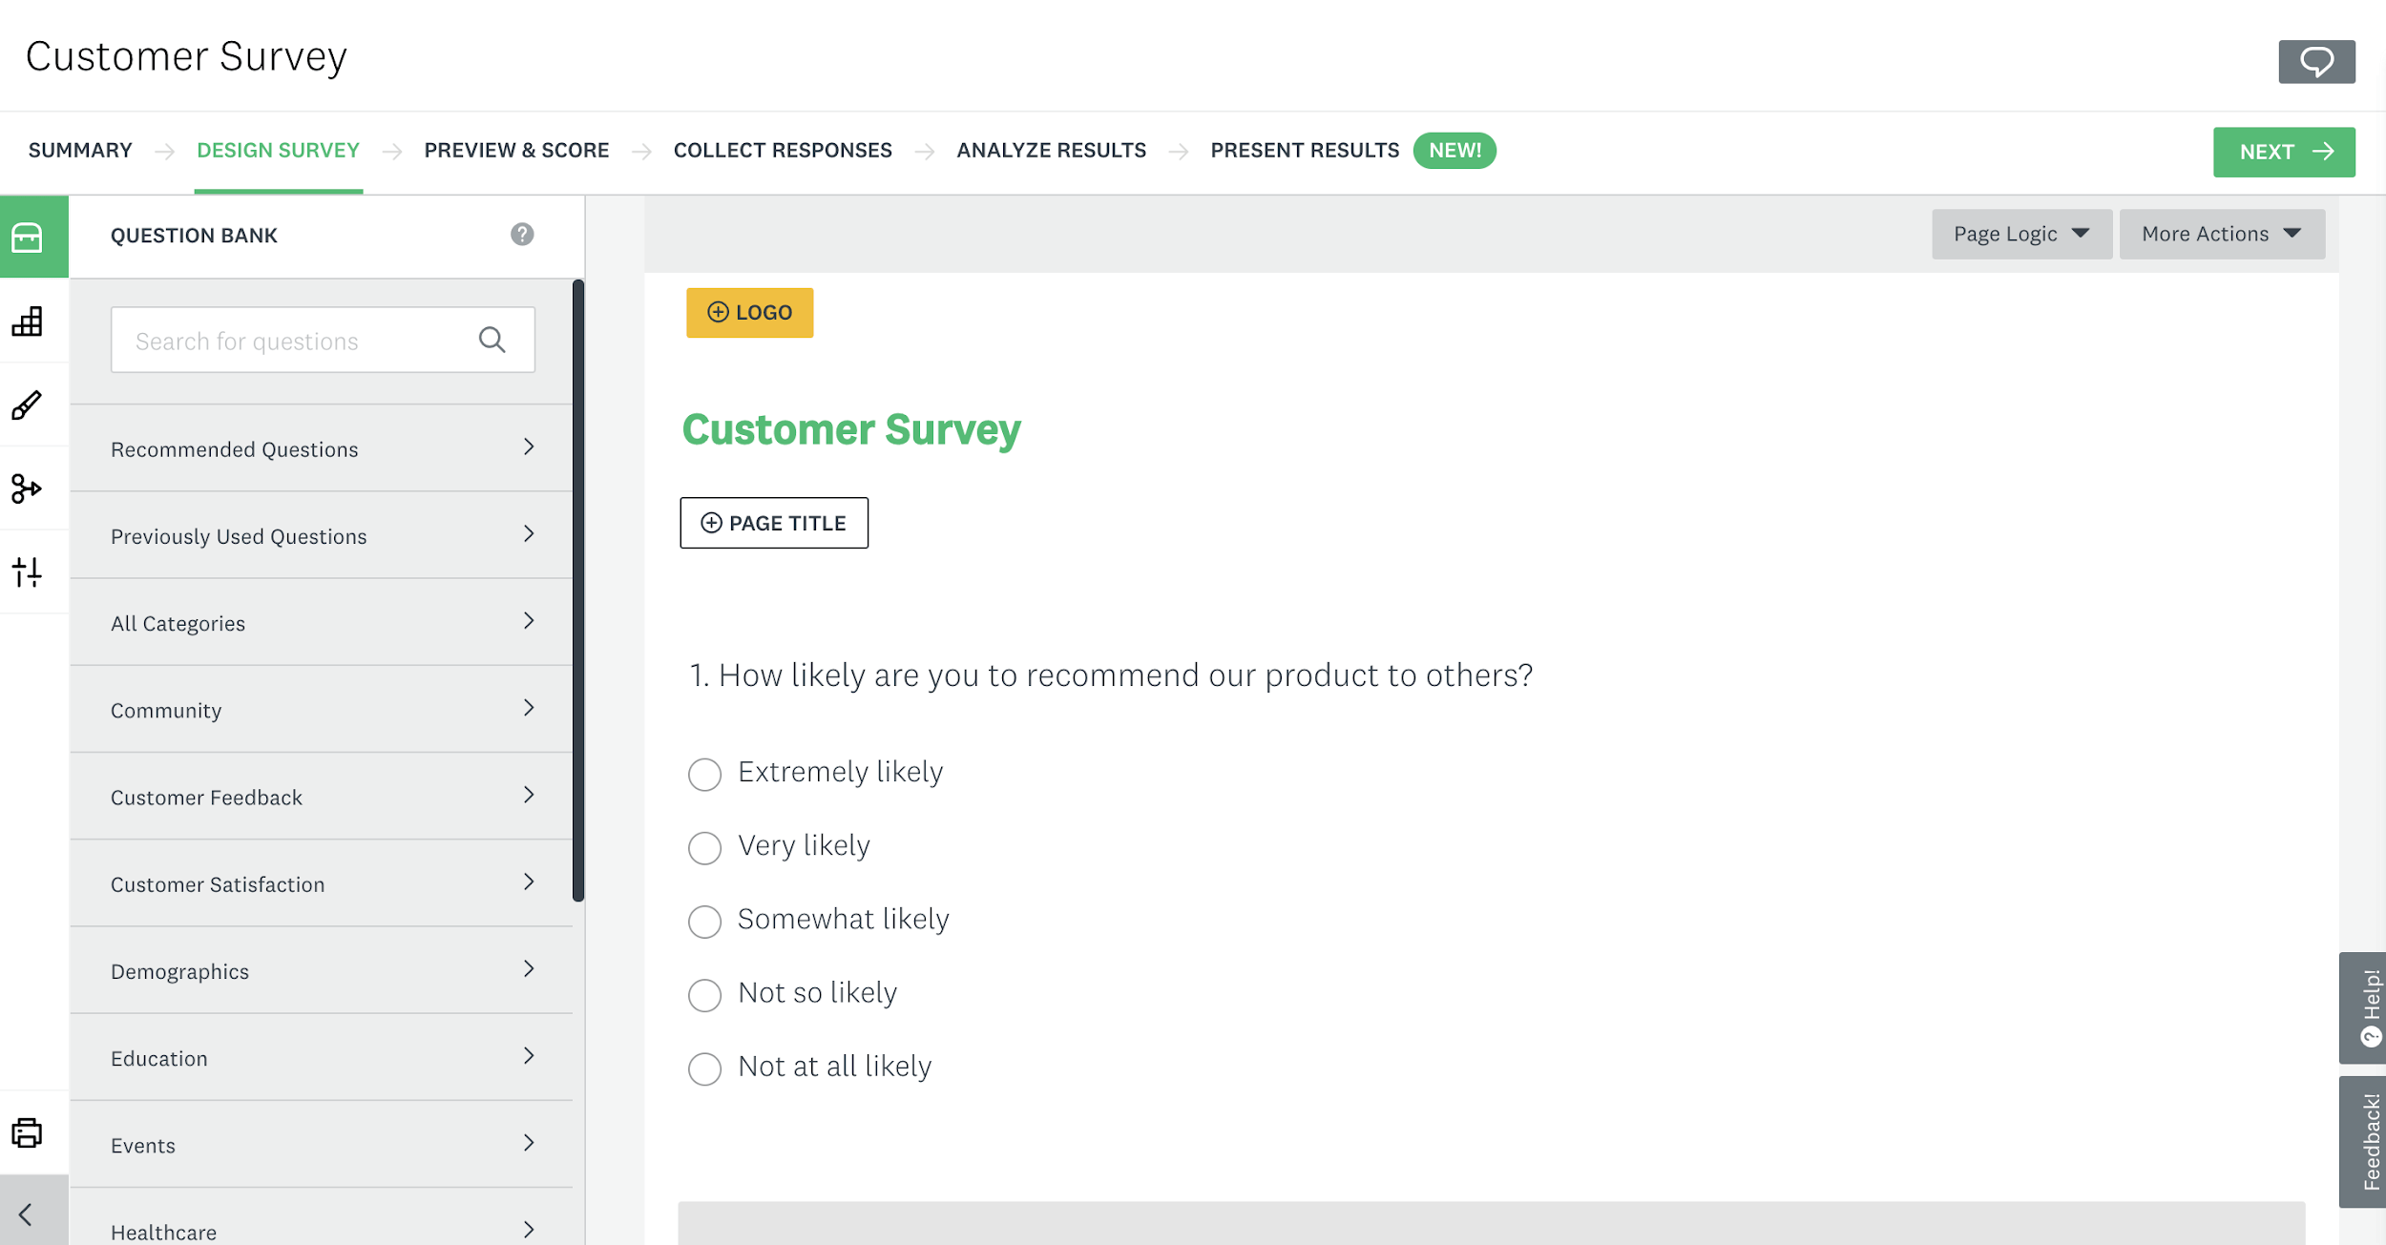Click the DESIGN SURVEY tab
The height and width of the screenshot is (1245, 2386).
click(278, 152)
